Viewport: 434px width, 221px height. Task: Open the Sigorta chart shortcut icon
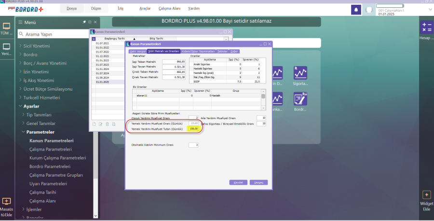[x=300, y=73]
